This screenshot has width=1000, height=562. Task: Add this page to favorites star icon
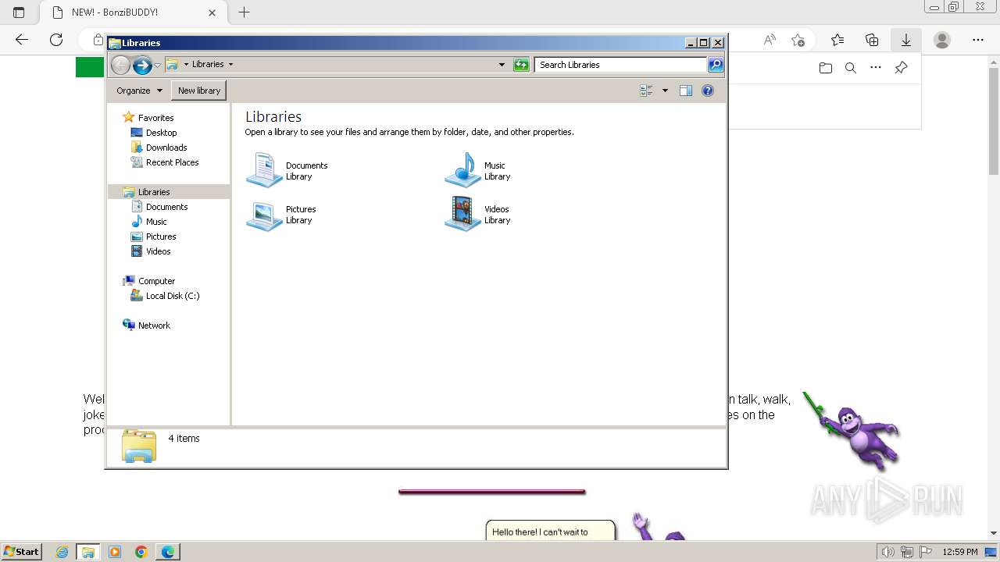pos(798,40)
